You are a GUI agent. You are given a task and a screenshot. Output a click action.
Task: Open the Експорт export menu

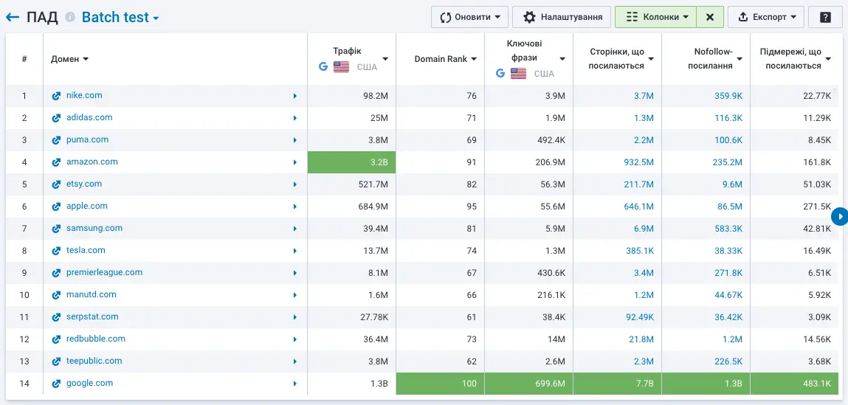(765, 17)
